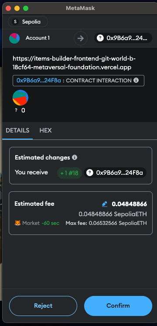
Task: Open the 0x9B6a9...24F8a contract address link
Action: [x=39, y=81]
